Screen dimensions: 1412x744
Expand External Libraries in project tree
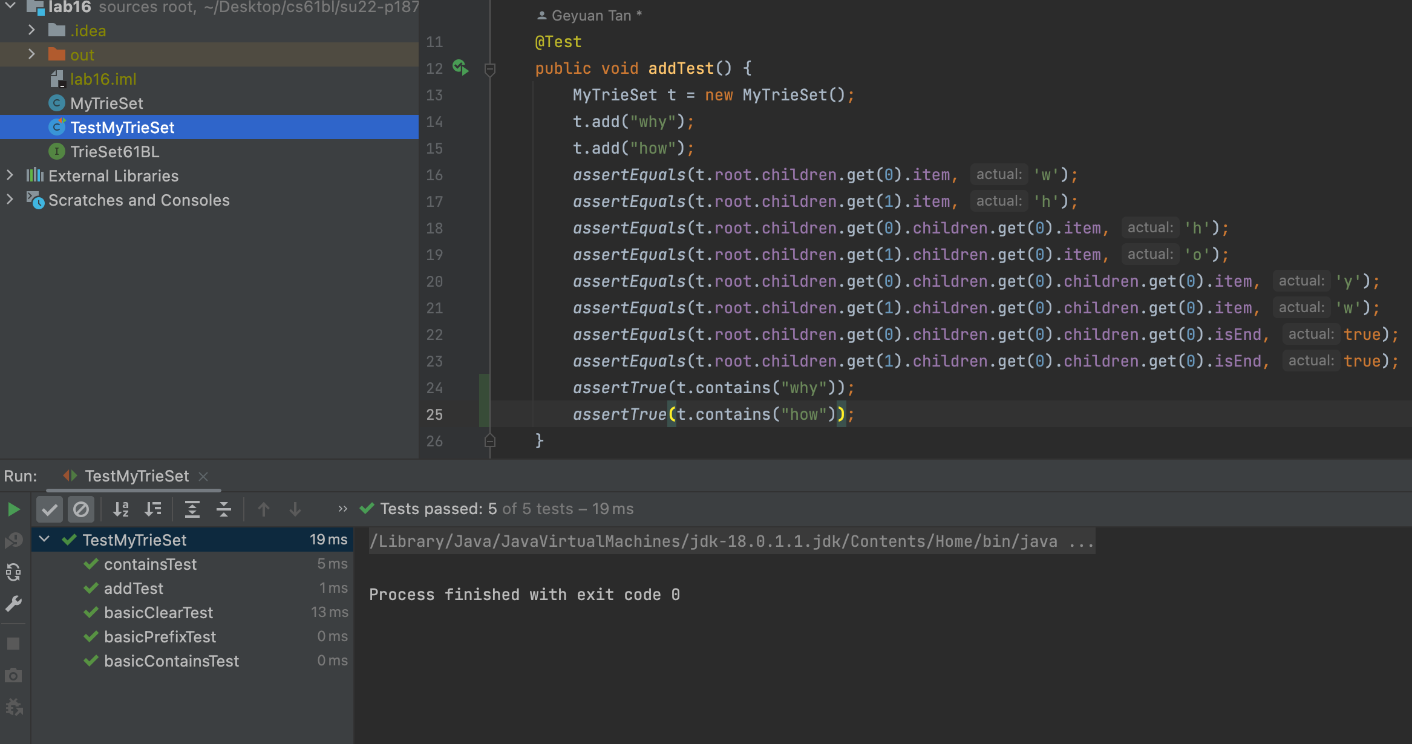coord(10,175)
